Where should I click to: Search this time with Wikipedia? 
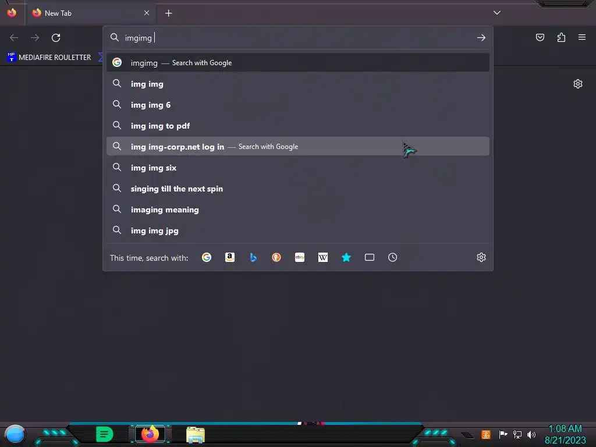point(322,257)
